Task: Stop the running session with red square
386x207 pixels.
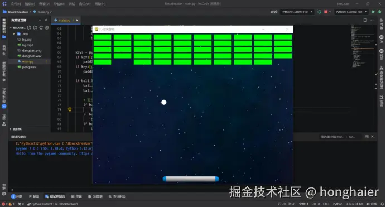Action: [x=326, y=12]
